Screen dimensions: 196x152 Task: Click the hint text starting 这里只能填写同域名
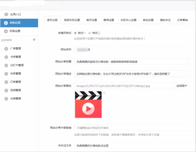tap(117, 135)
